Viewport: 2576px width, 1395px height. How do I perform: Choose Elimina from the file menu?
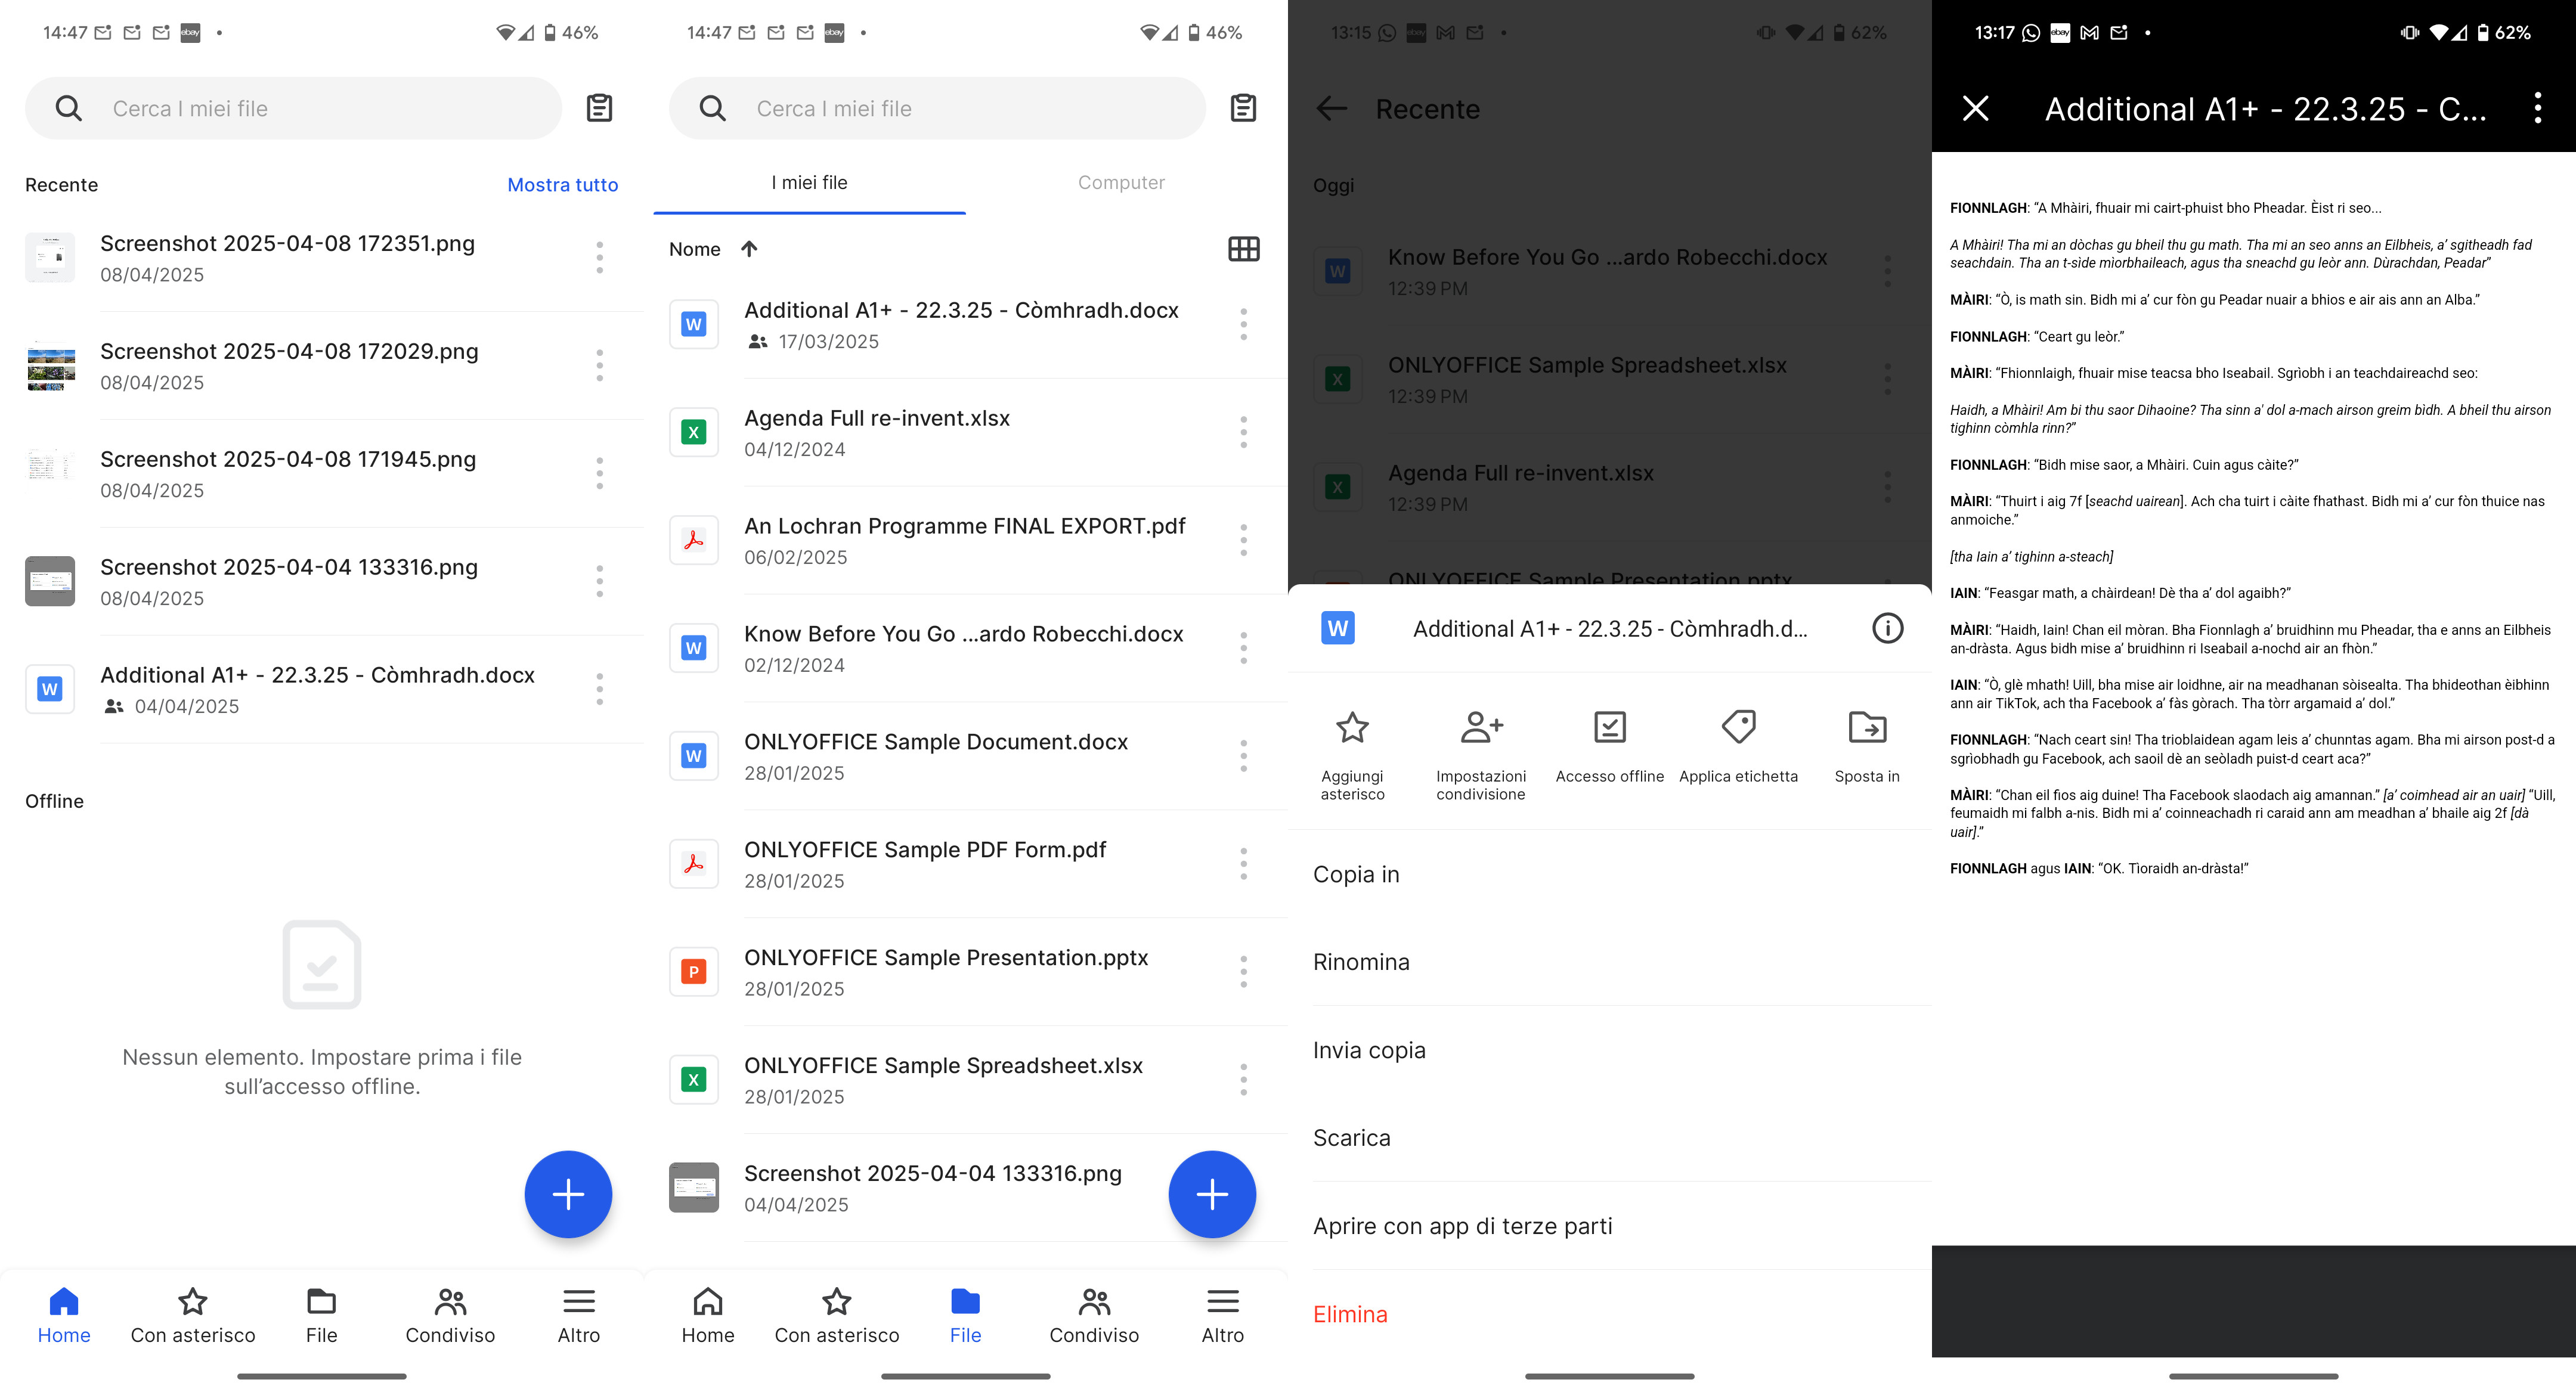tap(1609, 1314)
